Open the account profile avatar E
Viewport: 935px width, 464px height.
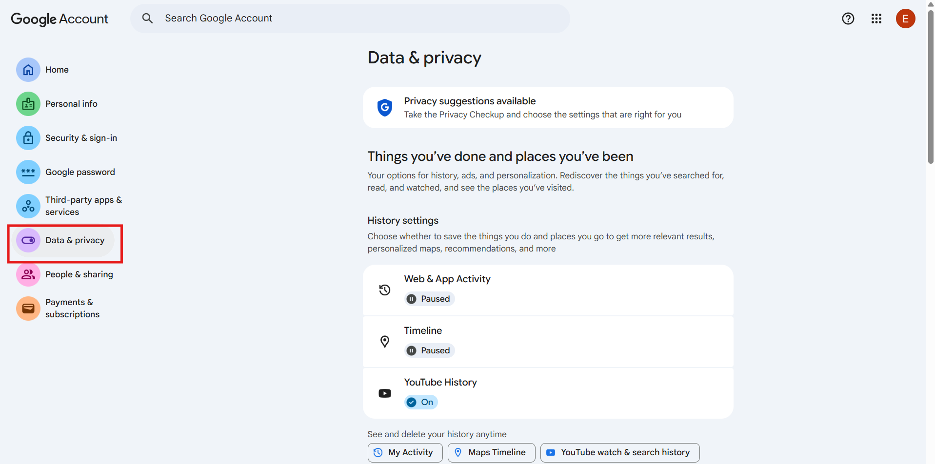pos(906,19)
